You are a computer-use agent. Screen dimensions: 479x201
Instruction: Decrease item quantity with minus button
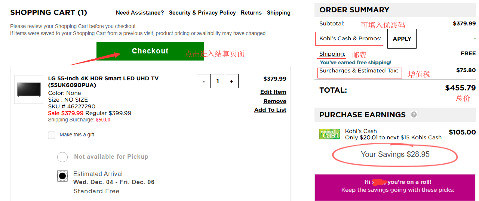(x=203, y=81)
